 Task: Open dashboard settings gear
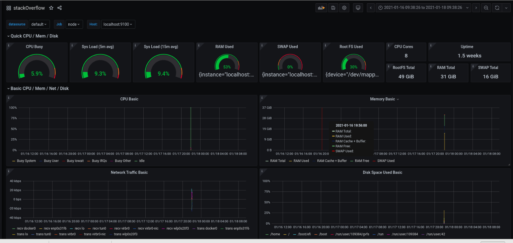(344, 8)
